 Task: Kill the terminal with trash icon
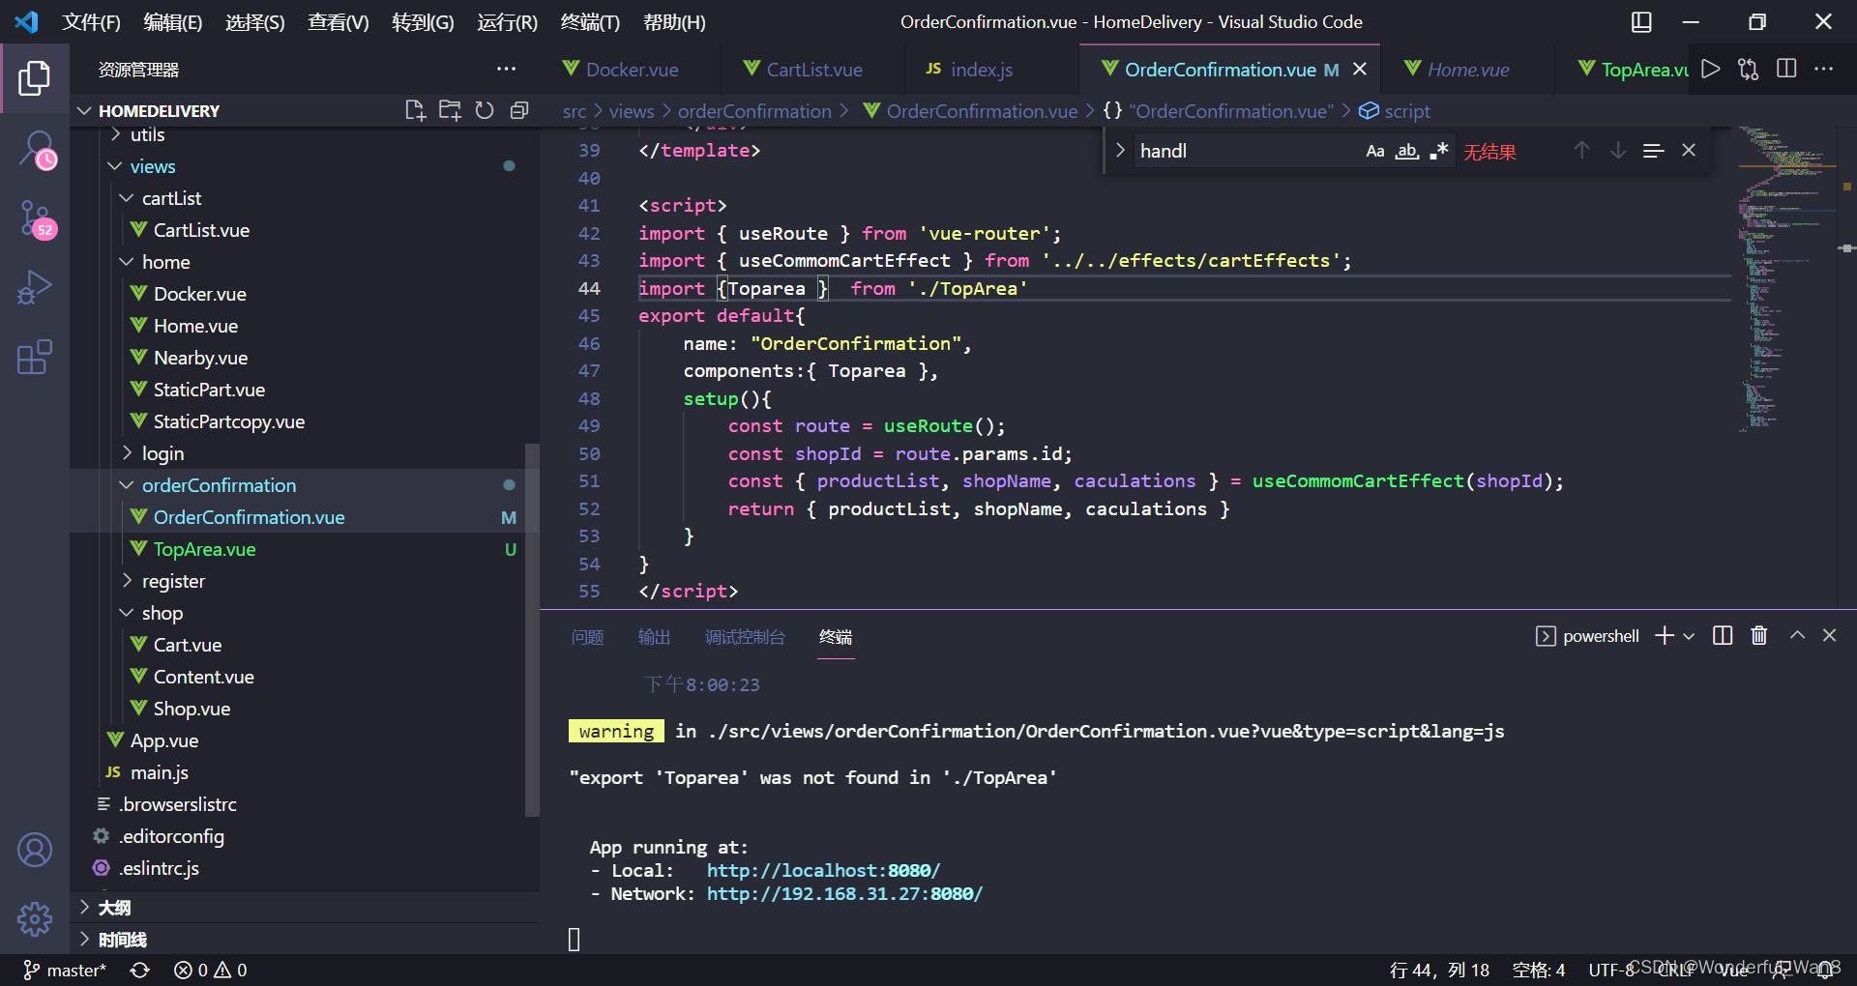pyautogui.click(x=1759, y=635)
